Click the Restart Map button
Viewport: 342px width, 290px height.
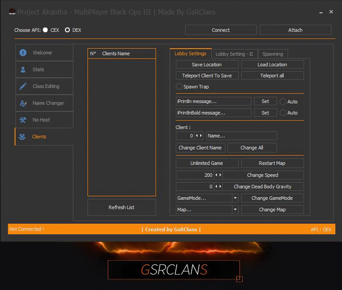point(272,163)
